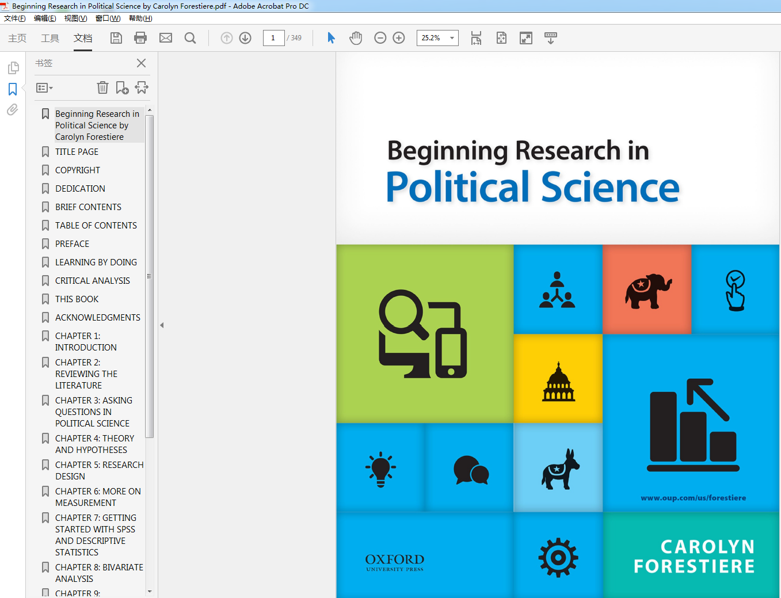The width and height of the screenshot is (781, 598).
Task: Jump to PREFACE bookmark
Action: [72, 244]
